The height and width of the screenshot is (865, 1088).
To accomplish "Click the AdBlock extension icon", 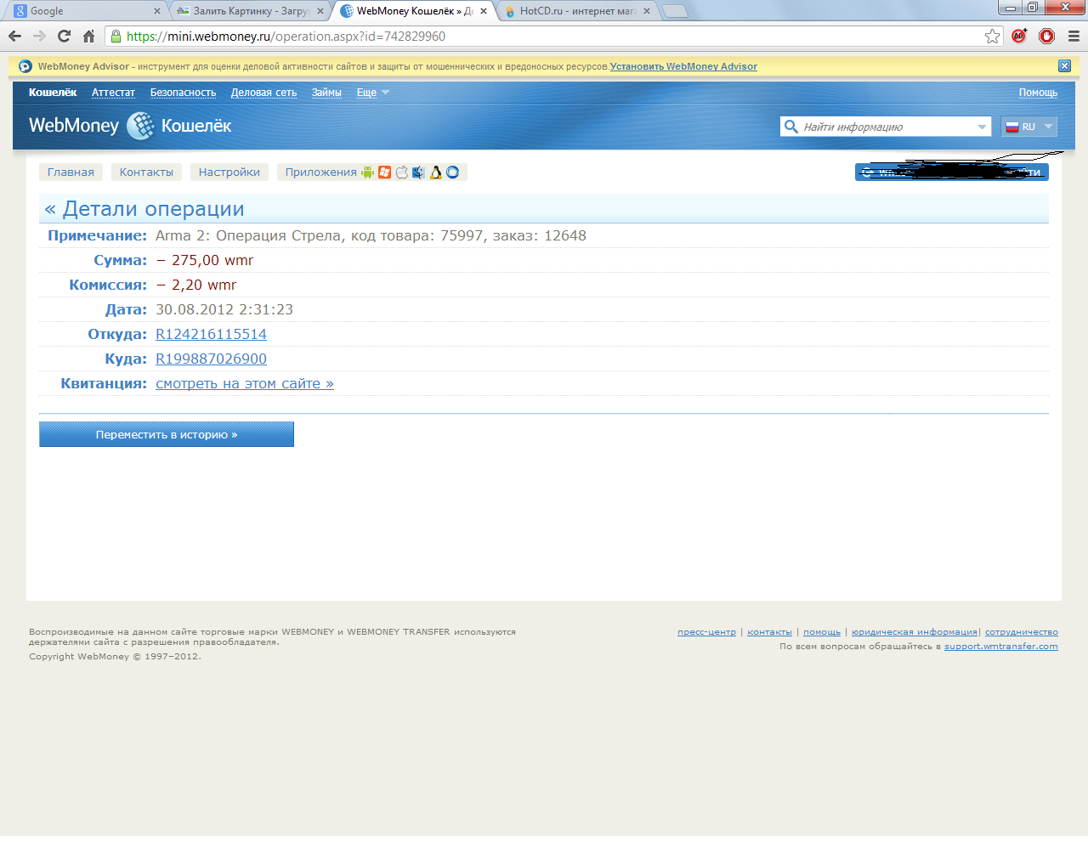I will 1019,36.
